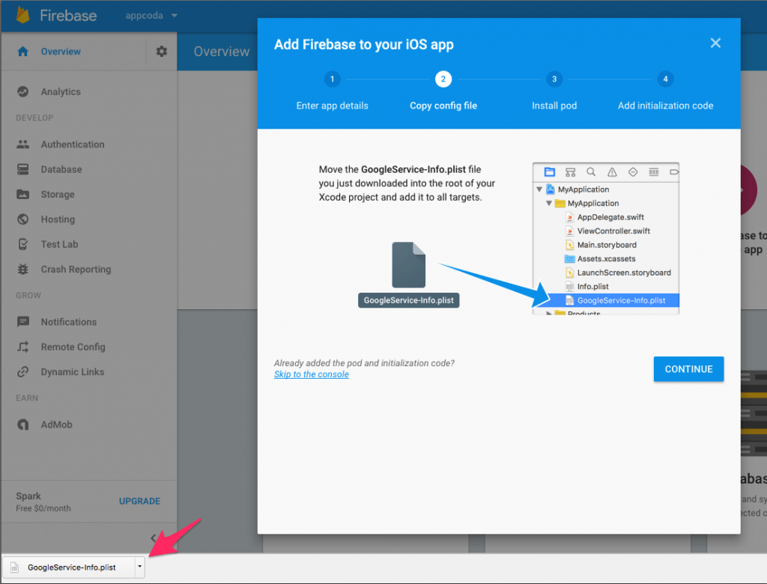Screen dimensions: 767x584
Task: Select AppDelegate.swift in Xcode tree
Action: tap(610, 217)
